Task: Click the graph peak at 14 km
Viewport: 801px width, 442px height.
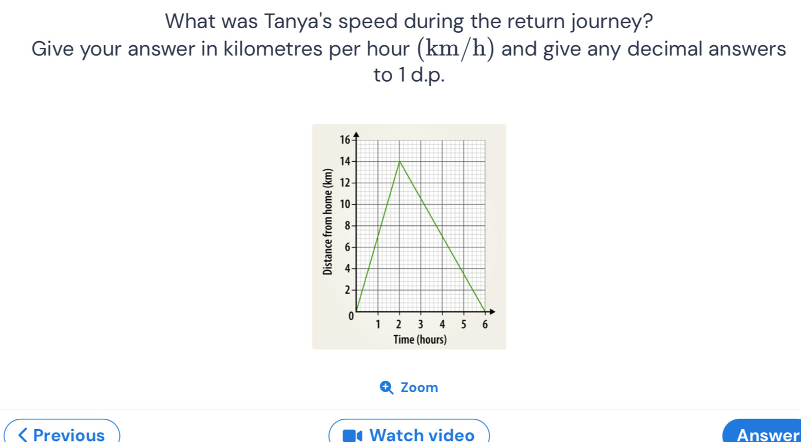Action: pos(400,162)
